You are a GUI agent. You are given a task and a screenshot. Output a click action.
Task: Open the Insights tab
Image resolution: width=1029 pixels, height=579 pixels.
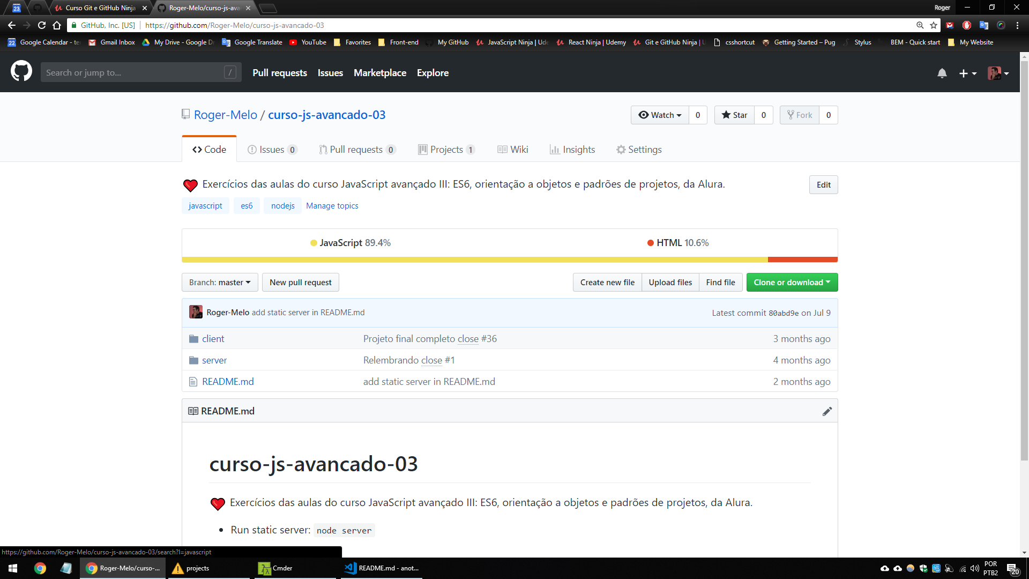(572, 150)
